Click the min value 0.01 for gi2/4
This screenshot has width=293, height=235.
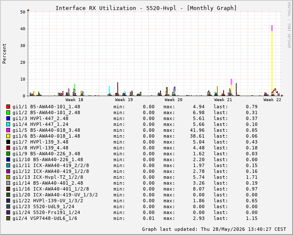tap(149, 218)
